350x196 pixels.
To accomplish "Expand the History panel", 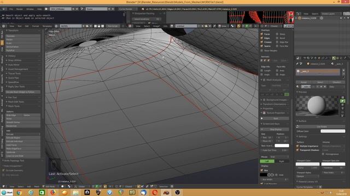I will tap(11, 56).
